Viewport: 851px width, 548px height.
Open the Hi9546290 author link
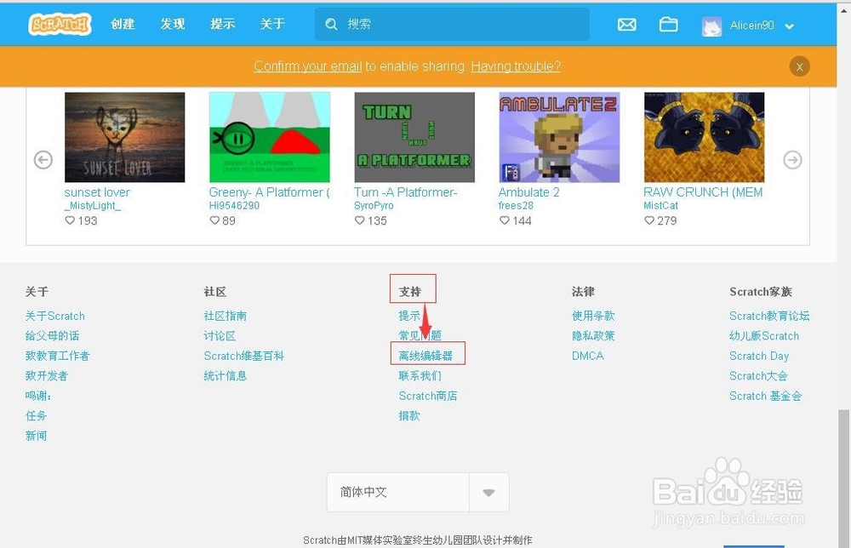click(x=234, y=206)
